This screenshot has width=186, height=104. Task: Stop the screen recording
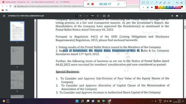pos(92,4)
